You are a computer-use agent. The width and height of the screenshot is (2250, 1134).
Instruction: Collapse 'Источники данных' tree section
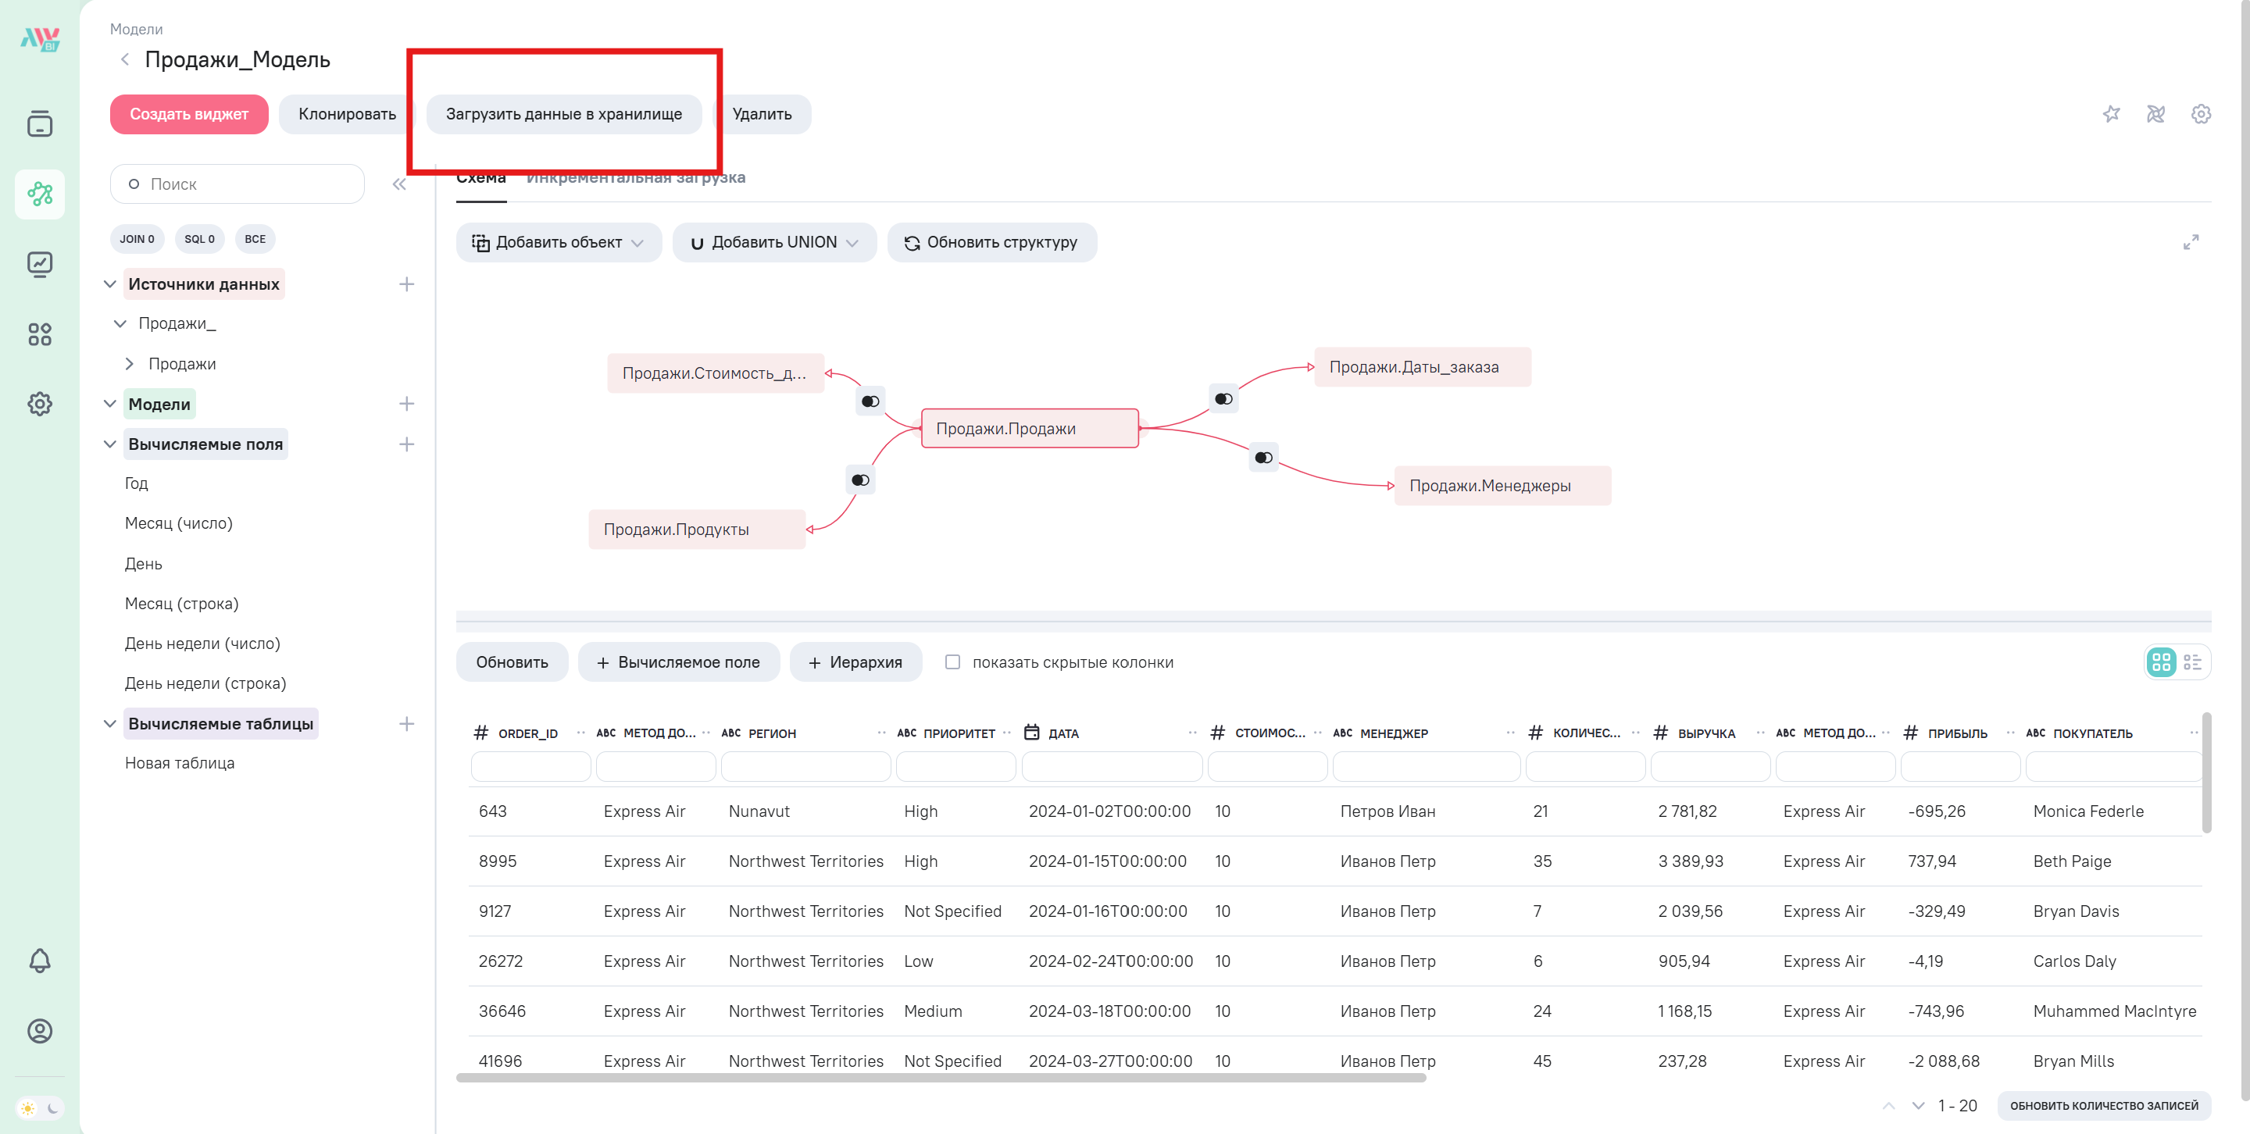tap(110, 283)
